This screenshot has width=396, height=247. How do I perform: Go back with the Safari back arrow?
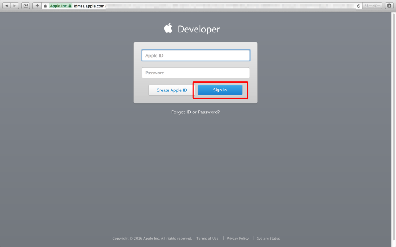click(x=7, y=6)
